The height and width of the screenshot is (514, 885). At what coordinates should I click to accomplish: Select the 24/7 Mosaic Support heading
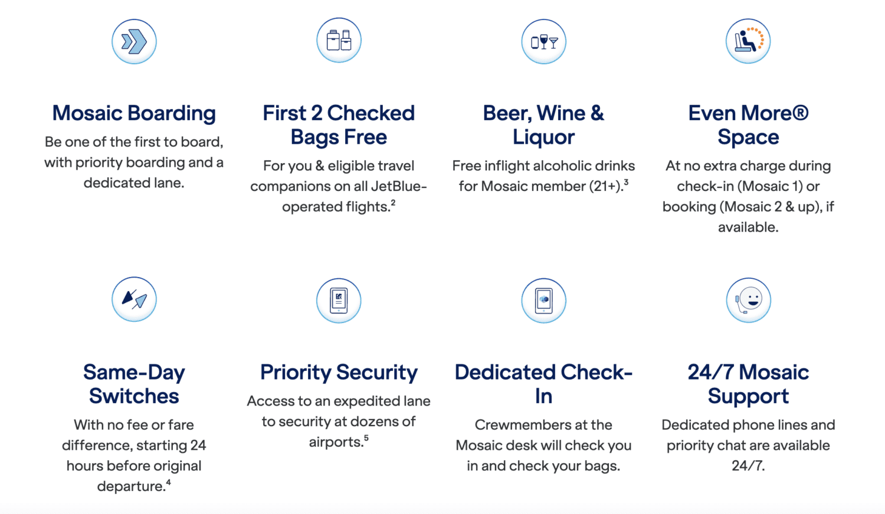point(748,384)
